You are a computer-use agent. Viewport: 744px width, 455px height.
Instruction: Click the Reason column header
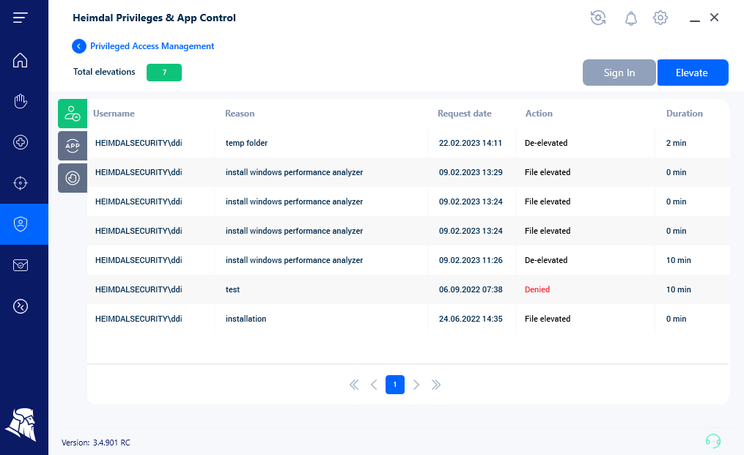click(240, 114)
